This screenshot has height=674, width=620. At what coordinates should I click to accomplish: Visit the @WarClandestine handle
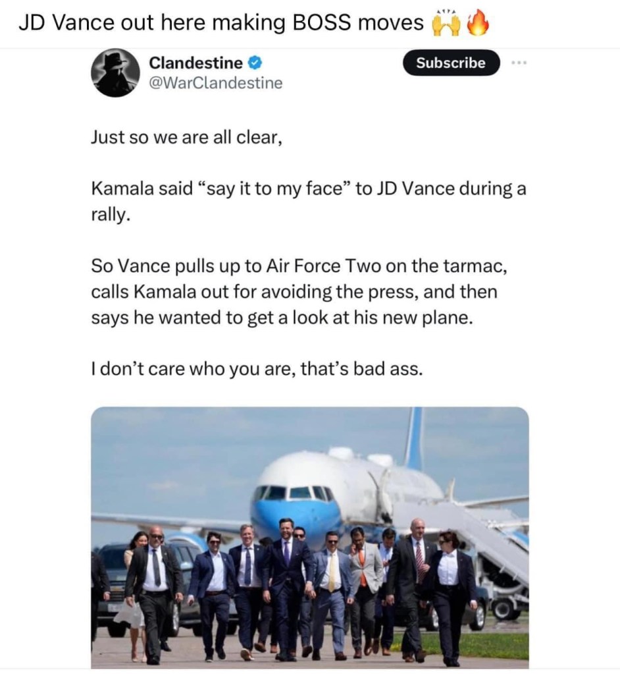pyautogui.click(x=216, y=83)
